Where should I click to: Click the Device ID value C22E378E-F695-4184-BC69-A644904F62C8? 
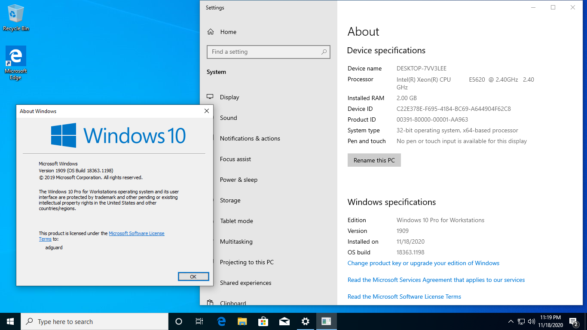tap(454, 109)
